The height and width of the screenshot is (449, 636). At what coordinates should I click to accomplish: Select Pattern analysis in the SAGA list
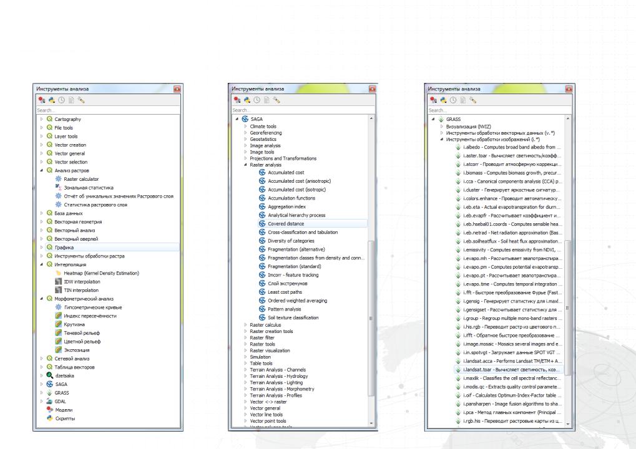[285, 309]
